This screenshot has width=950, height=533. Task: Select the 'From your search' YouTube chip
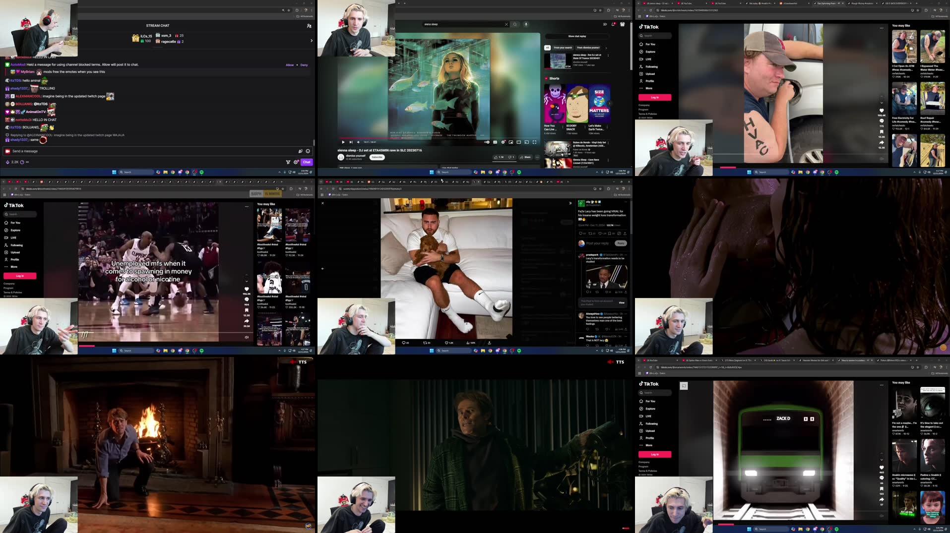click(x=563, y=48)
